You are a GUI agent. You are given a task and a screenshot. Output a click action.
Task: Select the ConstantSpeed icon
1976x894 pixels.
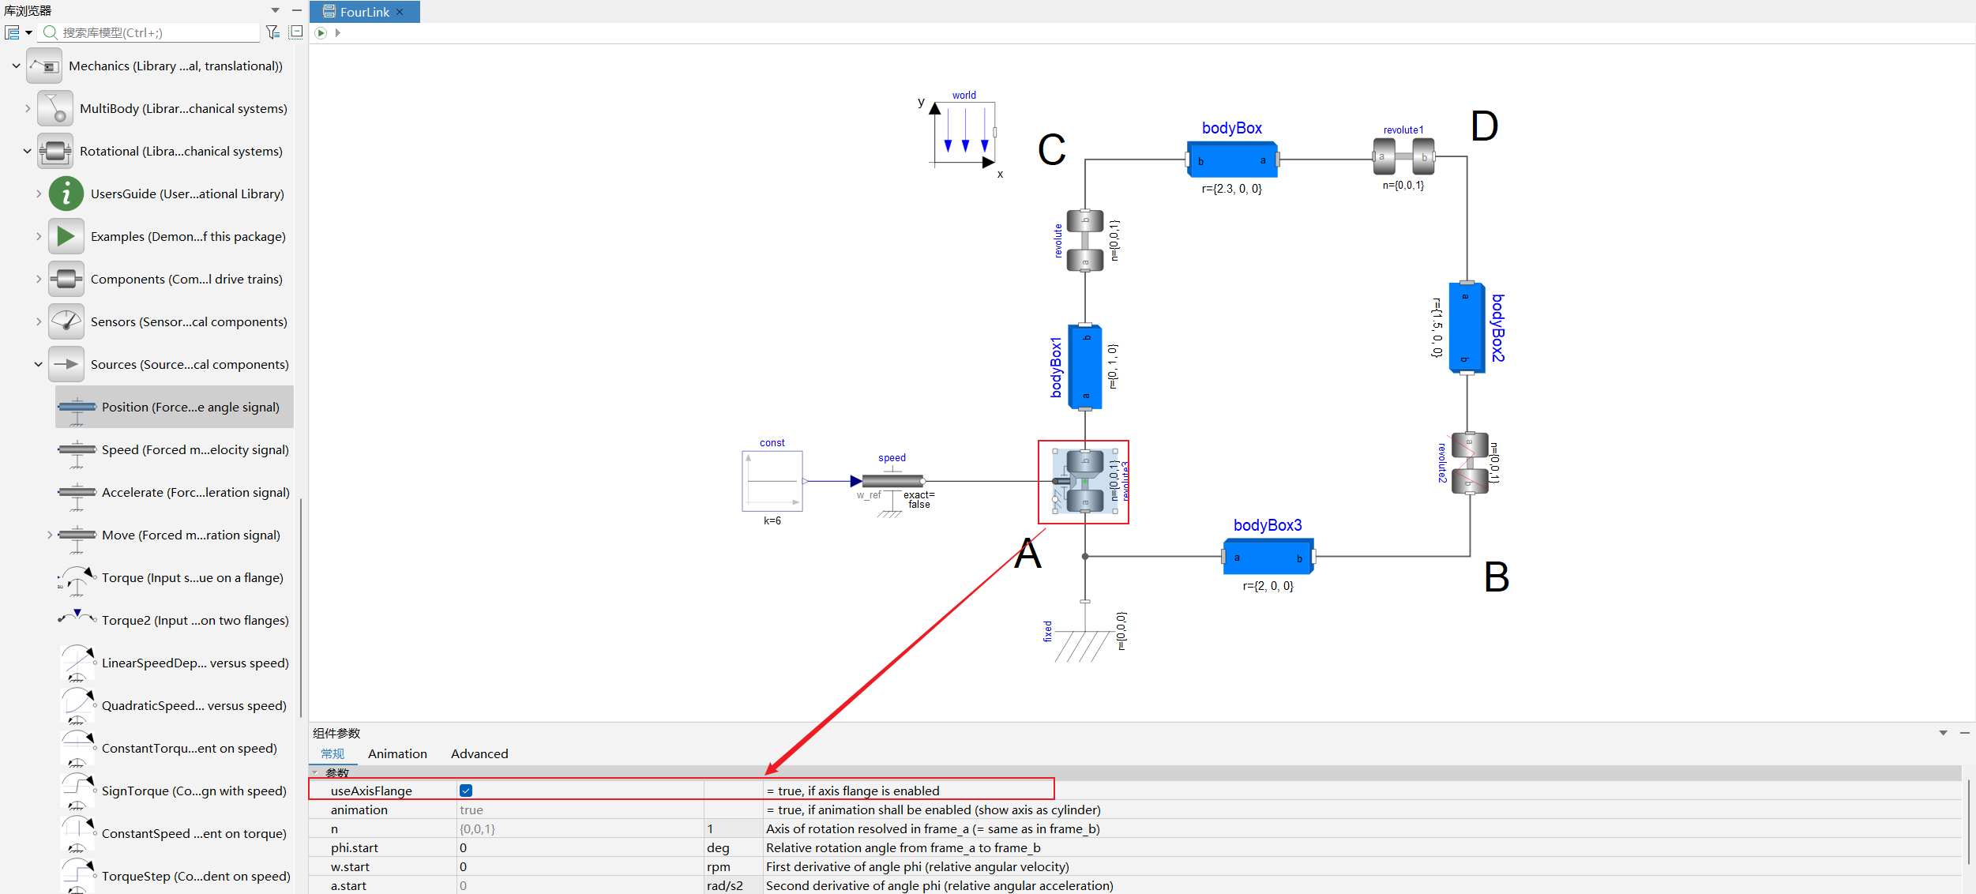coord(77,834)
